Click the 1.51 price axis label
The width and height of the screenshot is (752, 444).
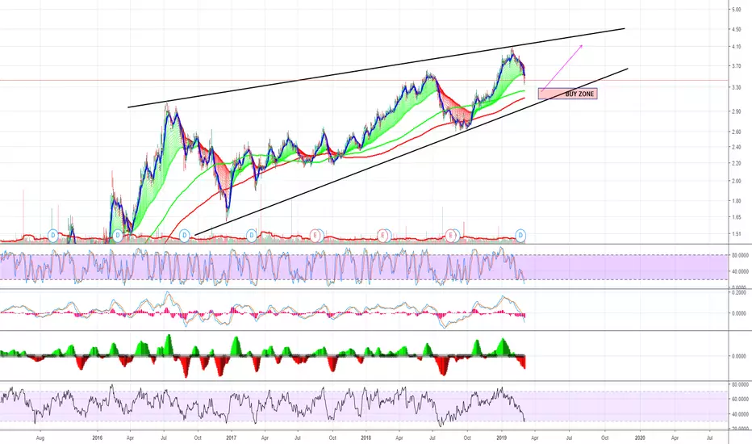pyautogui.click(x=736, y=234)
